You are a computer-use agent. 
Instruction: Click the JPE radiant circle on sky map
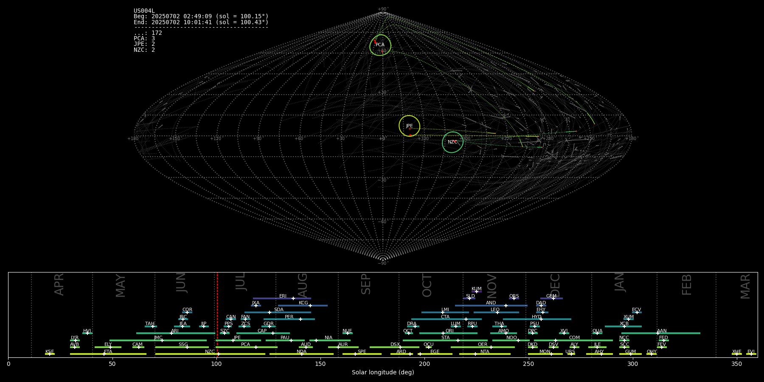pyautogui.click(x=409, y=126)
